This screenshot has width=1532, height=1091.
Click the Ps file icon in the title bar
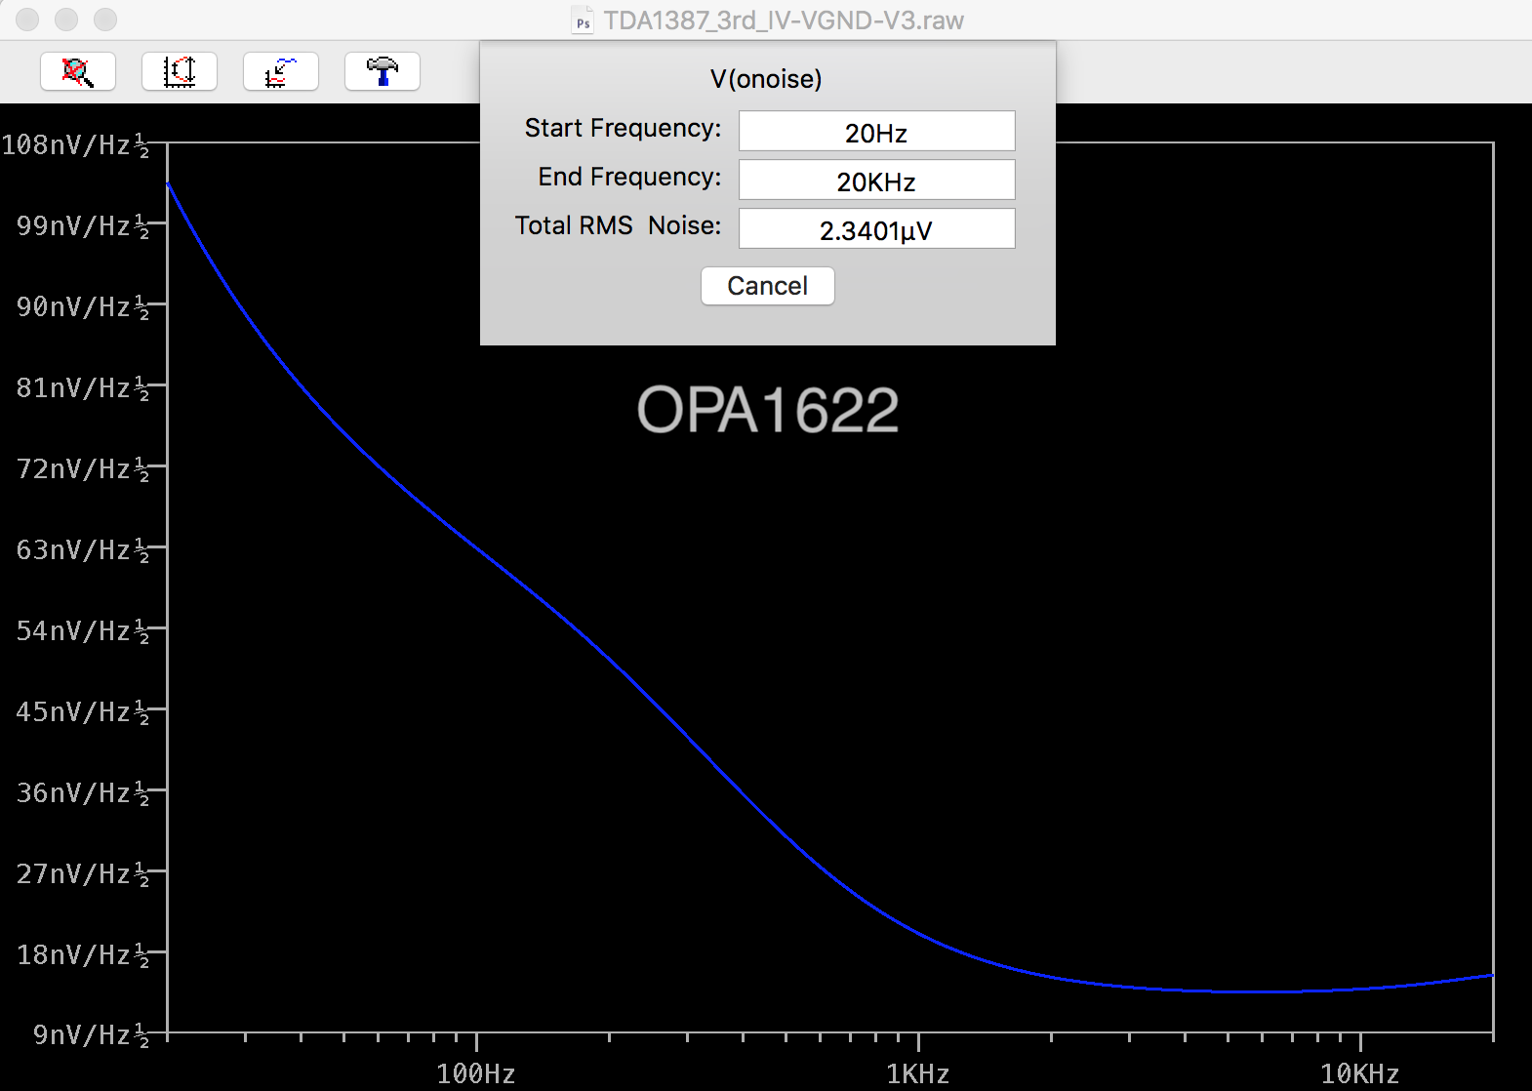click(583, 20)
